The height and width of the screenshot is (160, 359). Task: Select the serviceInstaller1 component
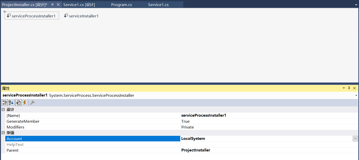(81, 16)
